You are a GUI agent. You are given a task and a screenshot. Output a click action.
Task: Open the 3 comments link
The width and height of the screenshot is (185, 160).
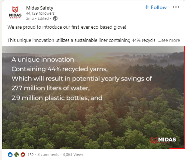tap(48, 154)
